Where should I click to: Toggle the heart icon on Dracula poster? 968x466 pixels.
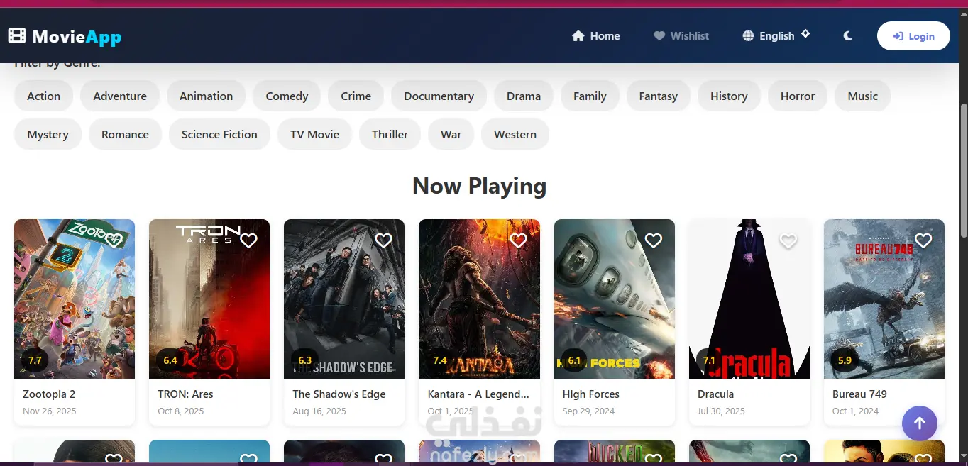(x=788, y=240)
